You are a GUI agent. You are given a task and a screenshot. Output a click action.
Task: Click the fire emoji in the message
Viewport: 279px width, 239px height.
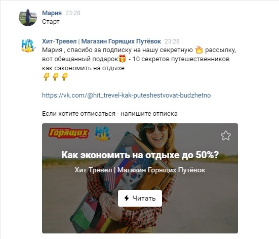click(x=199, y=50)
